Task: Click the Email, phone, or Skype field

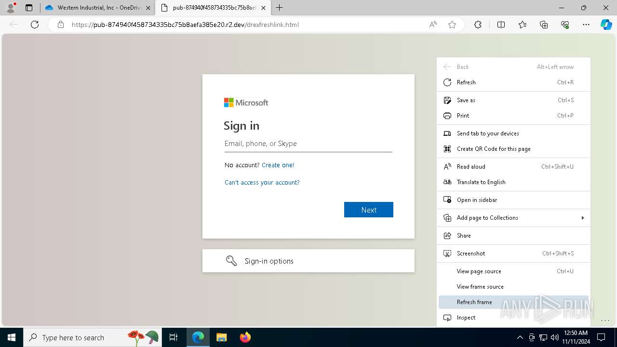Action: (308, 144)
